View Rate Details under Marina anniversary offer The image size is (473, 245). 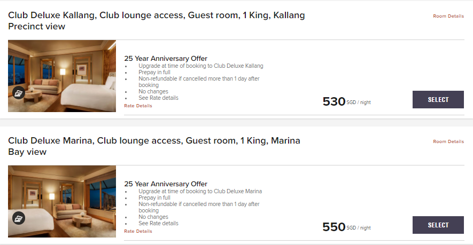pos(138,231)
